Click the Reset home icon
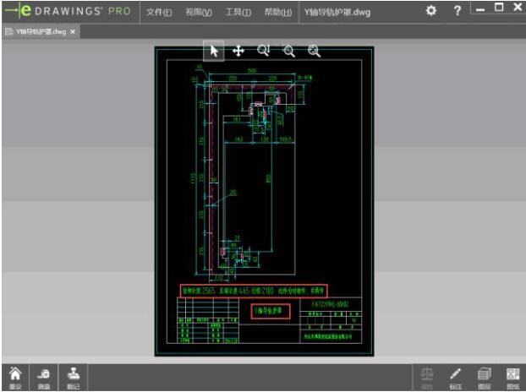Image resolution: width=526 pixels, height=392 pixels. pos(14,376)
